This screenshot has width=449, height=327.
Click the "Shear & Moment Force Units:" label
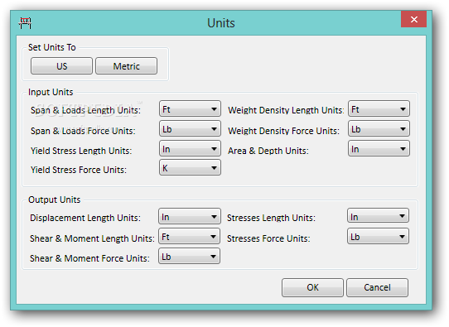[89, 258]
